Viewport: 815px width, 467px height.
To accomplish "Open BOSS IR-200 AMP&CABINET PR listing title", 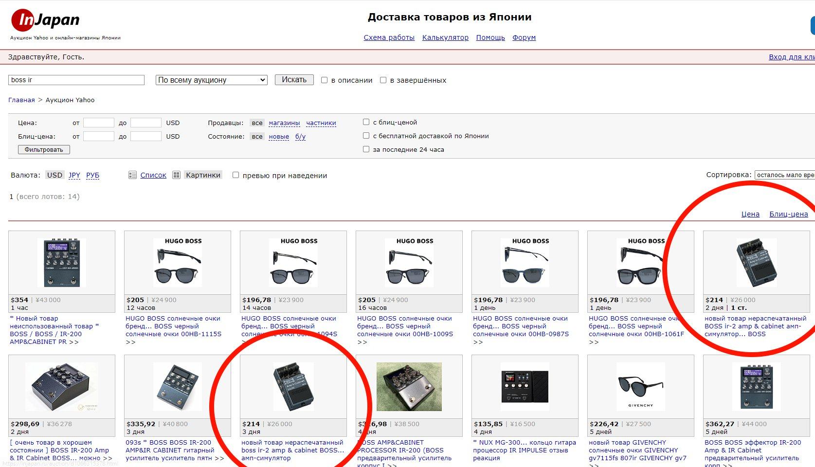I will coord(54,330).
